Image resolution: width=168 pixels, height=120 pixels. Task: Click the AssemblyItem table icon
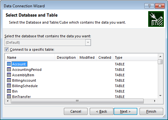click(x=9, y=75)
